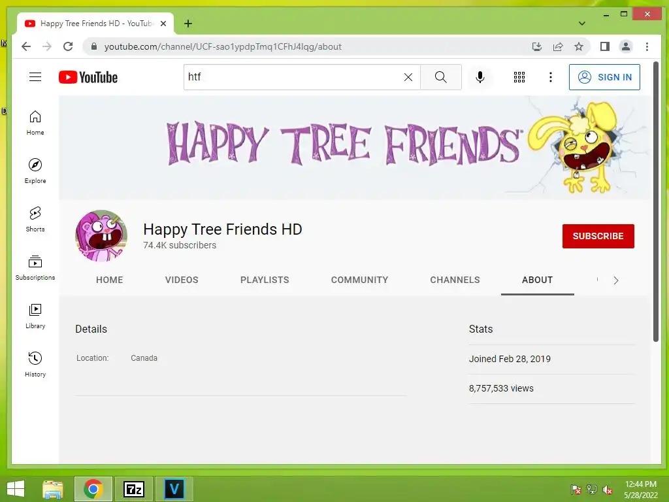
Task: Click the browser forward arrow
Action: 47,46
